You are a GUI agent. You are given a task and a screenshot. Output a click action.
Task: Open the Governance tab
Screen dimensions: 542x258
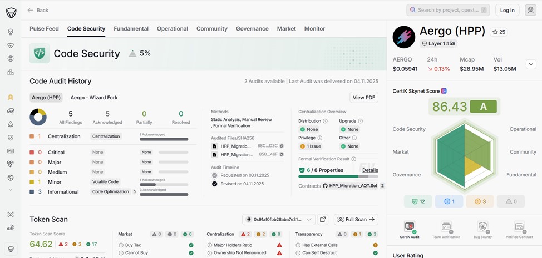[x=252, y=29]
